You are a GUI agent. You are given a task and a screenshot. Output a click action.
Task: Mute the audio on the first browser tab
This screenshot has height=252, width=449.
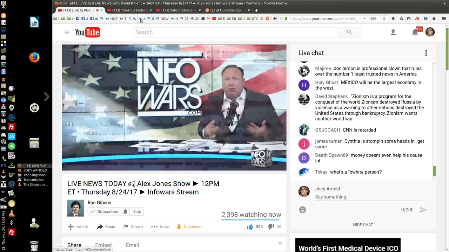(x=97, y=10)
